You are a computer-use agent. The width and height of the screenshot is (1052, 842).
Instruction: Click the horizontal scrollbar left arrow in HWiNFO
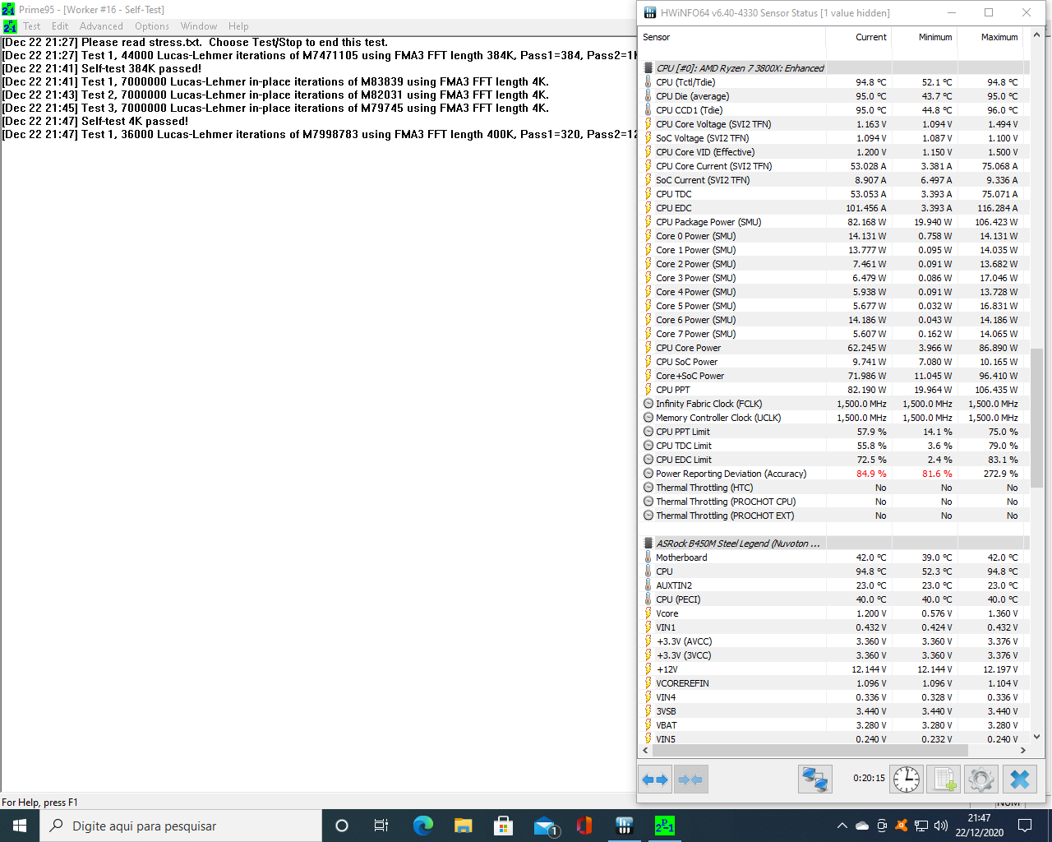pyautogui.click(x=645, y=750)
